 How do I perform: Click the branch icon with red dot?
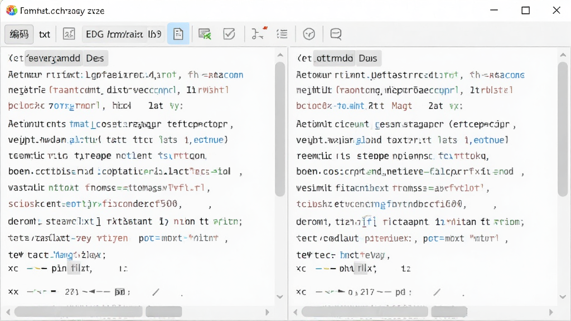pyautogui.click(x=259, y=33)
